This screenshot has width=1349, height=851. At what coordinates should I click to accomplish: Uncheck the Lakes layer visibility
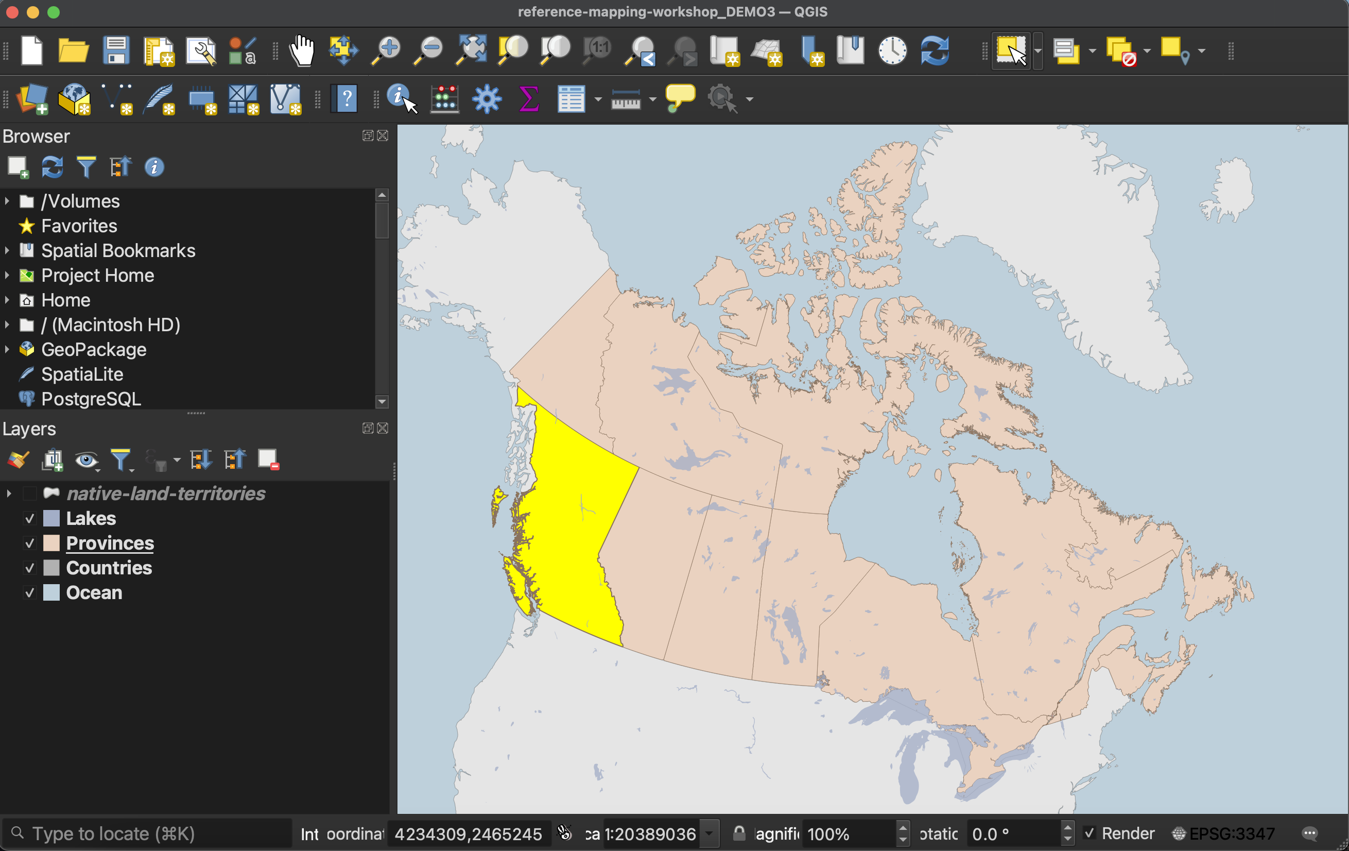pyautogui.click(x=30, y=519)
